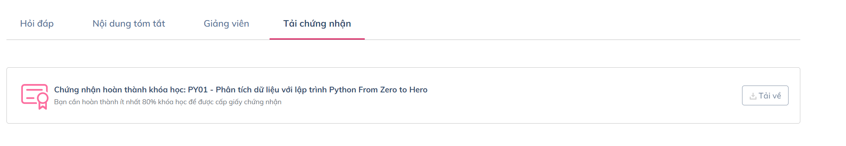Image resolution: width=846 pixels, height=146 pixels.
Task: Click the download arrow icon in Tải về
Action: 753,96
